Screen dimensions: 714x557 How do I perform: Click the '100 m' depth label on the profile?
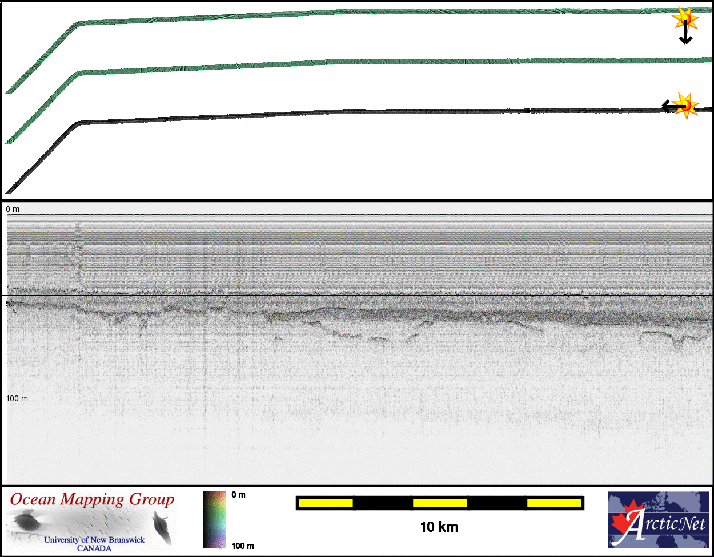tap(17, 398)
